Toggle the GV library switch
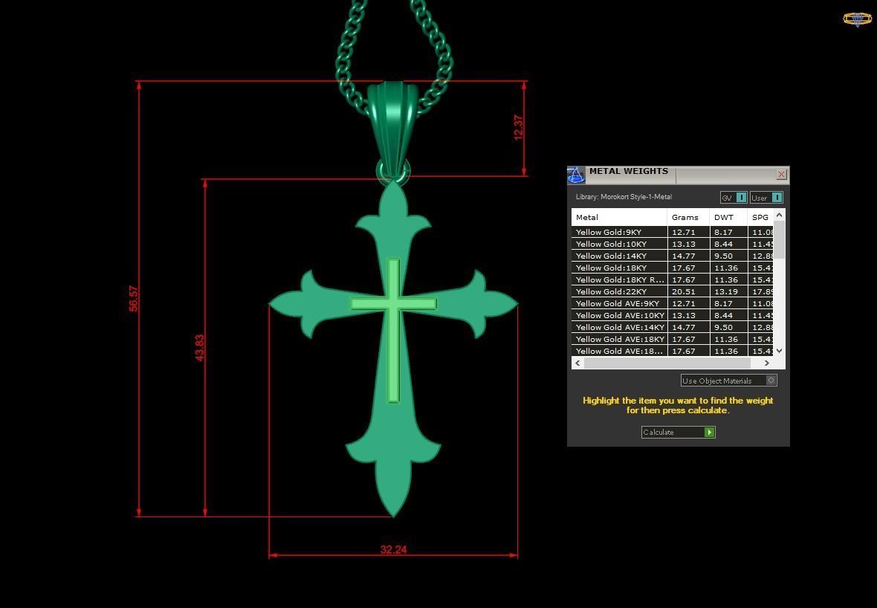Screen dimensions: 877x608 (x=734, y=198)
